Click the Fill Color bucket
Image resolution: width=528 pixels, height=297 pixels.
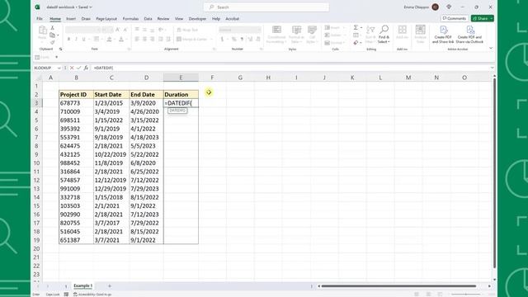click(x=109, y=40)
